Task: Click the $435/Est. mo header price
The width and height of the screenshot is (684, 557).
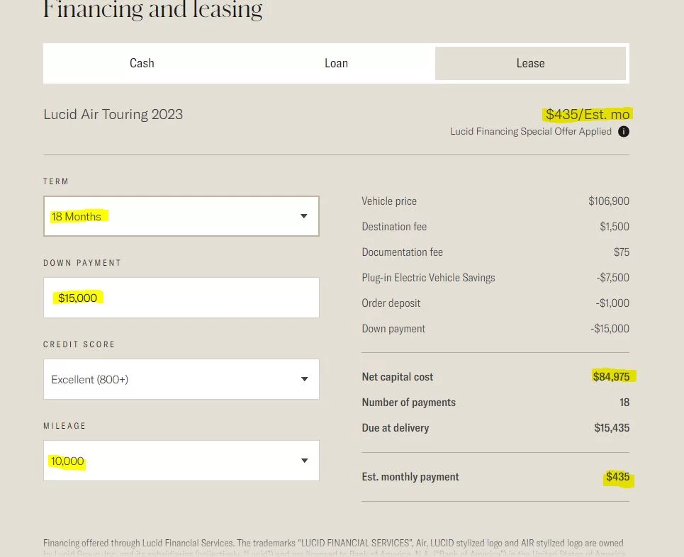Action: [x=587, y=114]
